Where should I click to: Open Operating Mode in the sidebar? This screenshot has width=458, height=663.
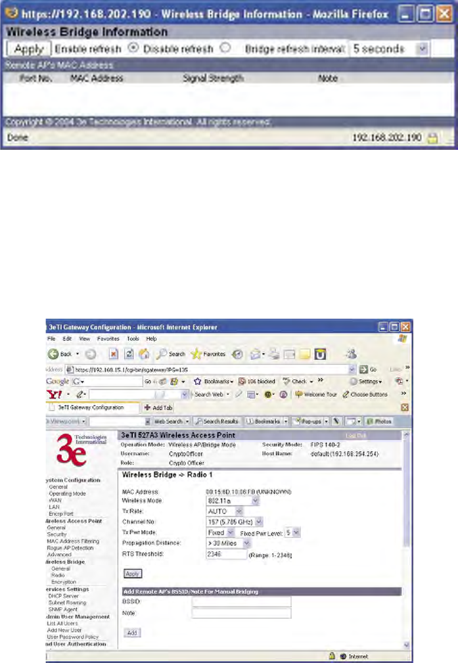tap(67, 494)
